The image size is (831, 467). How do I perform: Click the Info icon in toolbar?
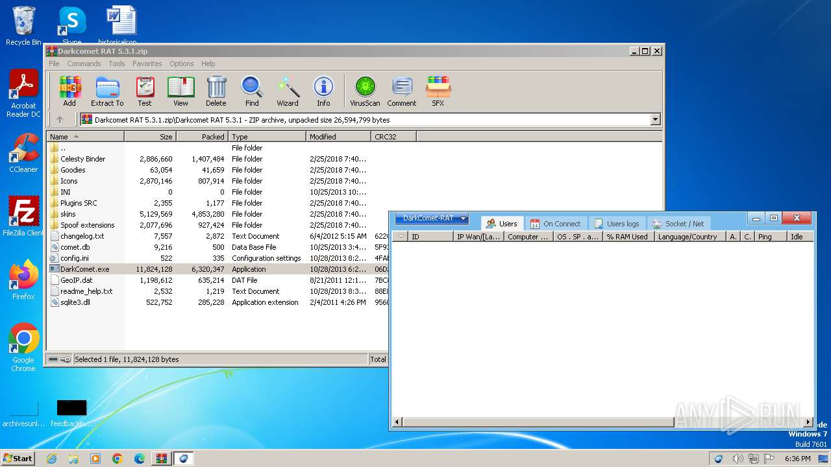[323, 91]
